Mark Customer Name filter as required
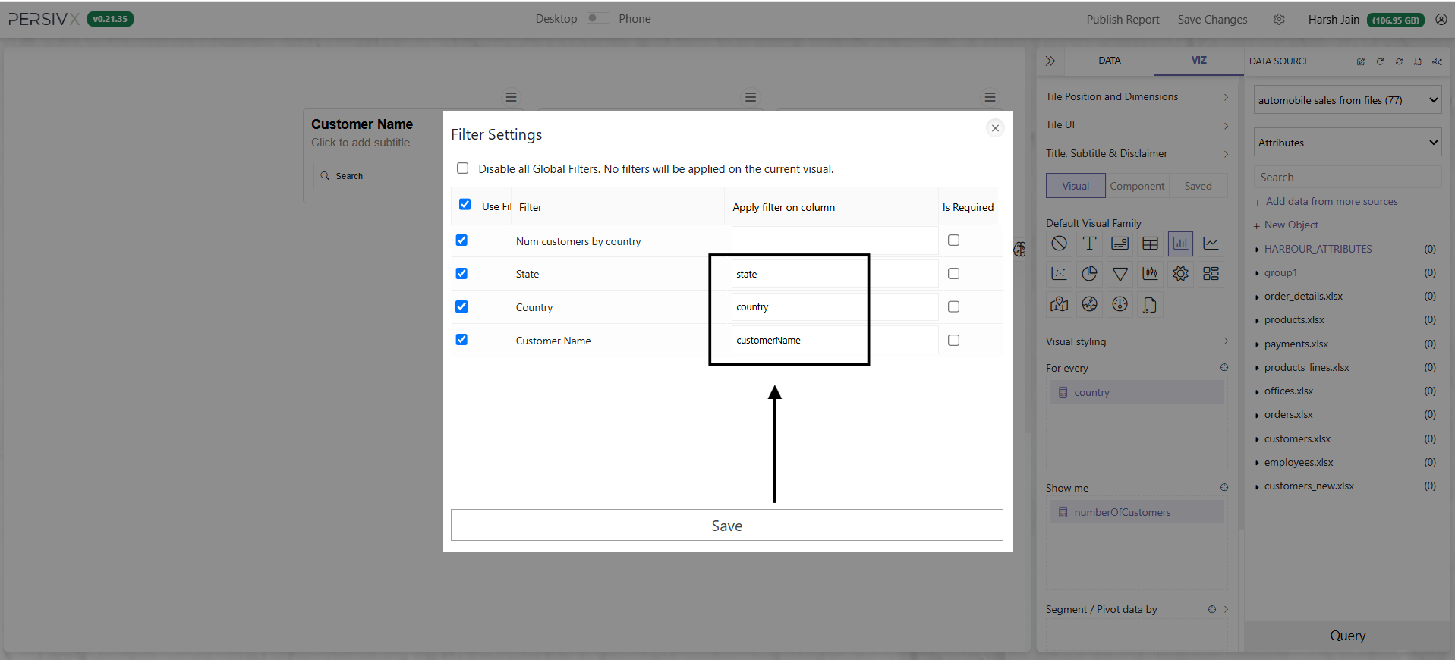1455x660 pixels. point(953,340)
